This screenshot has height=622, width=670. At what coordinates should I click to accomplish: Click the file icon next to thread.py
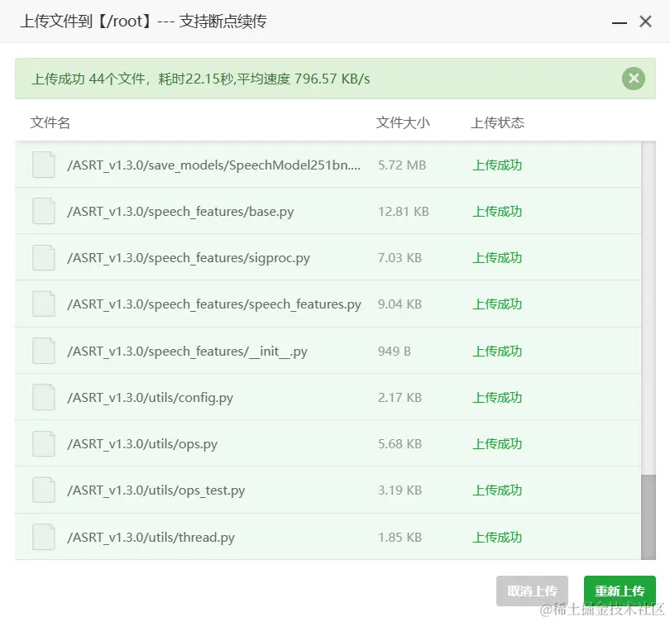tap(44, 537)
